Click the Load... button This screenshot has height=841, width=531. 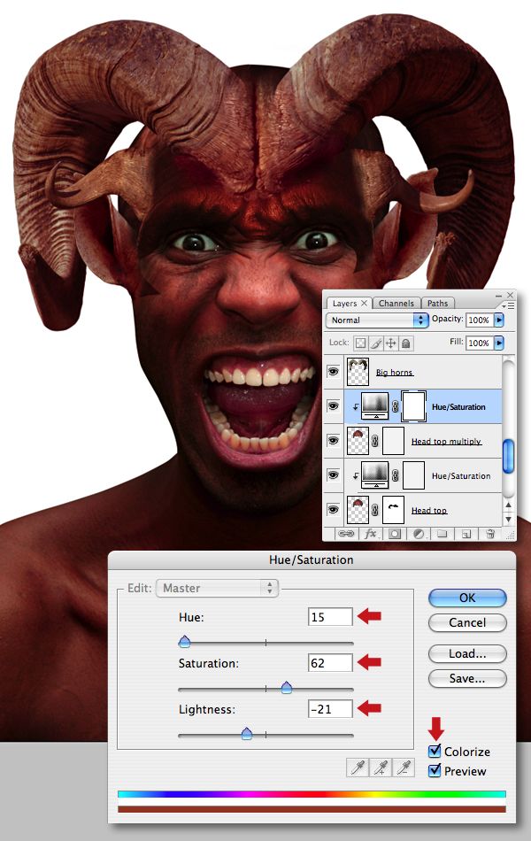tap(467, 654)
